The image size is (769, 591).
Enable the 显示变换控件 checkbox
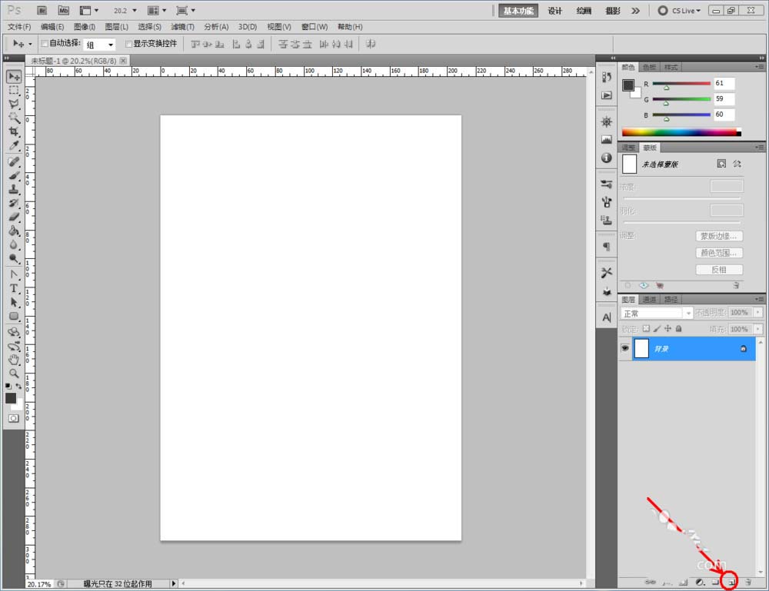click(x=129, y=44)
